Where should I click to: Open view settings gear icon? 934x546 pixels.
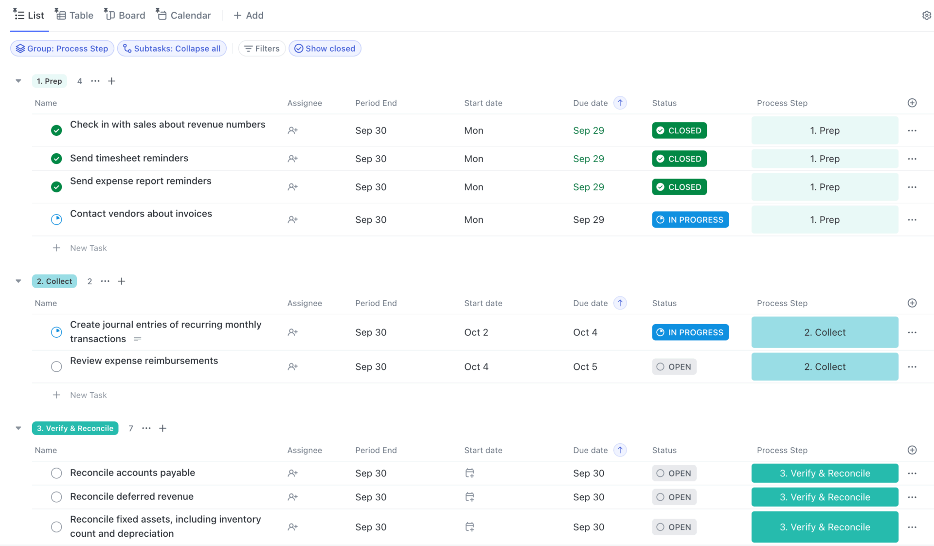pos(926,16)
